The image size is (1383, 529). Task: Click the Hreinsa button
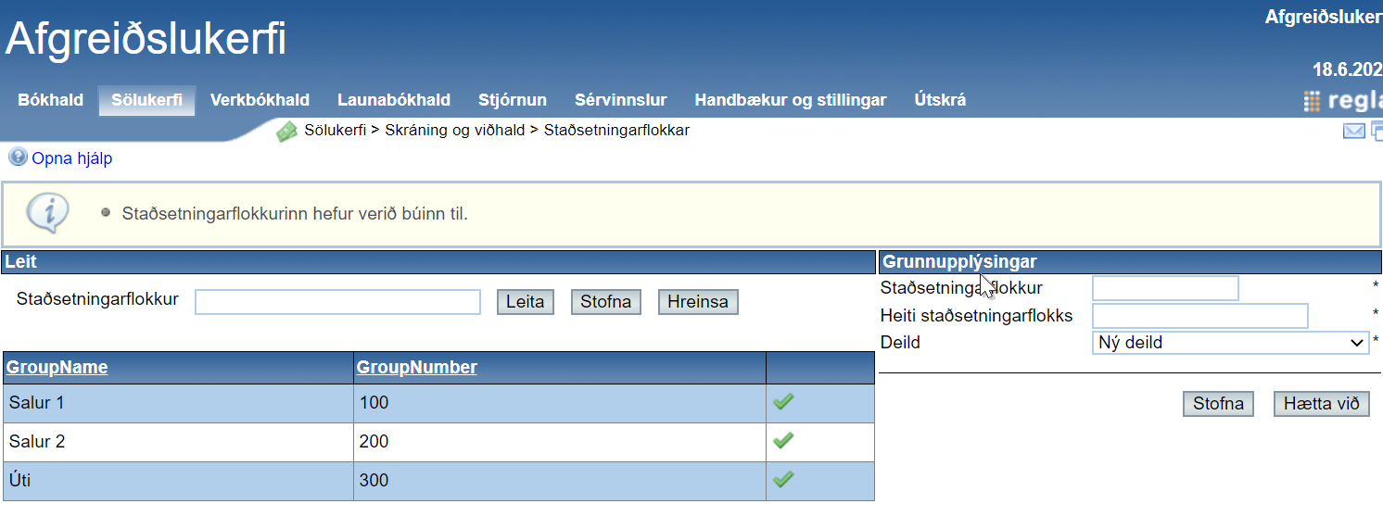pyautogui.click(x=698, y=302)
